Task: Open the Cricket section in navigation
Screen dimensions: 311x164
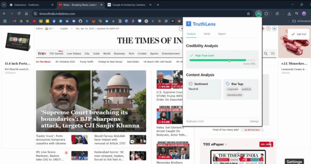Action: click(142, 54)
